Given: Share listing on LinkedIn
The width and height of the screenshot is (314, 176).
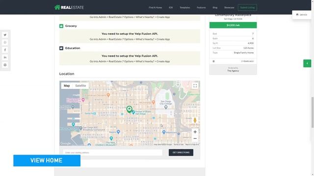Looking at the screenshot, I should (5, 57).
